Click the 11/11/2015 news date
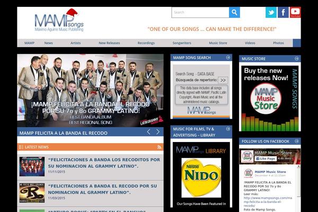 57,172
